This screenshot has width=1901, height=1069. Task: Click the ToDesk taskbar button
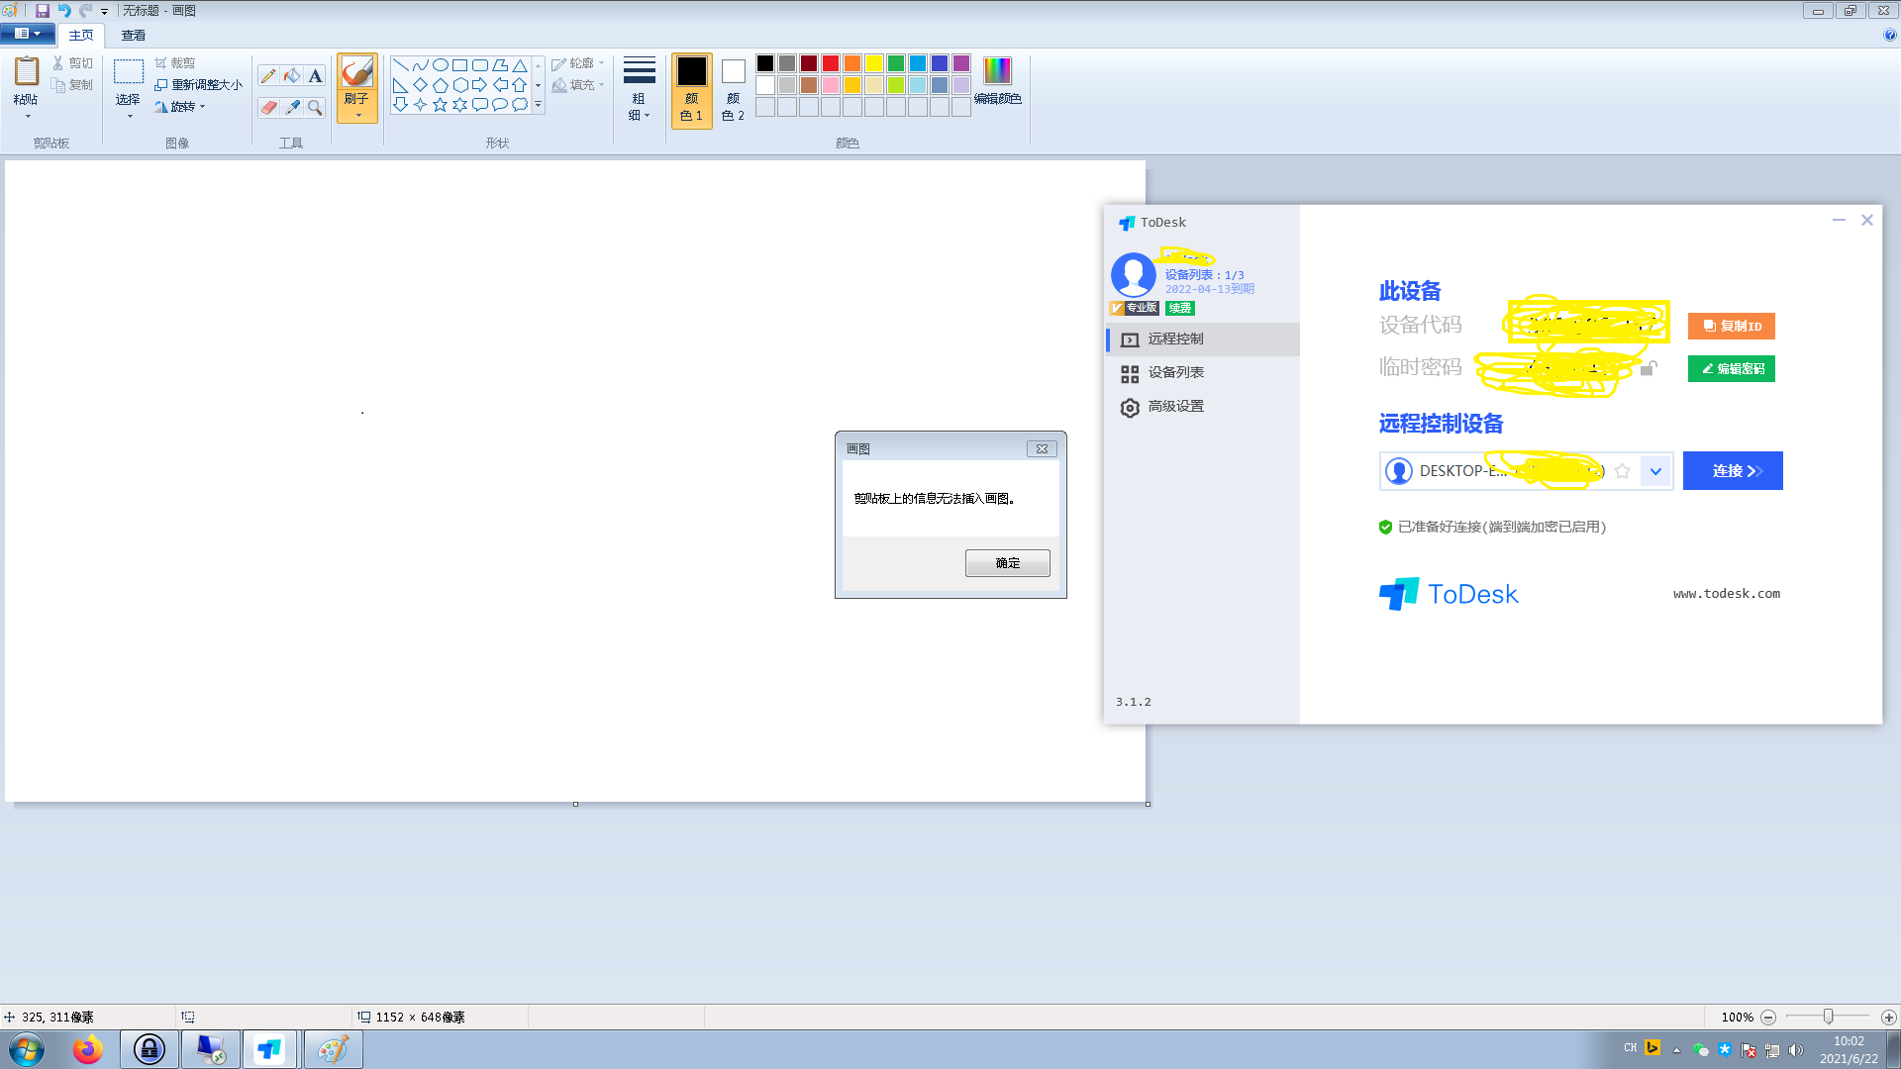click(269, 1049)
